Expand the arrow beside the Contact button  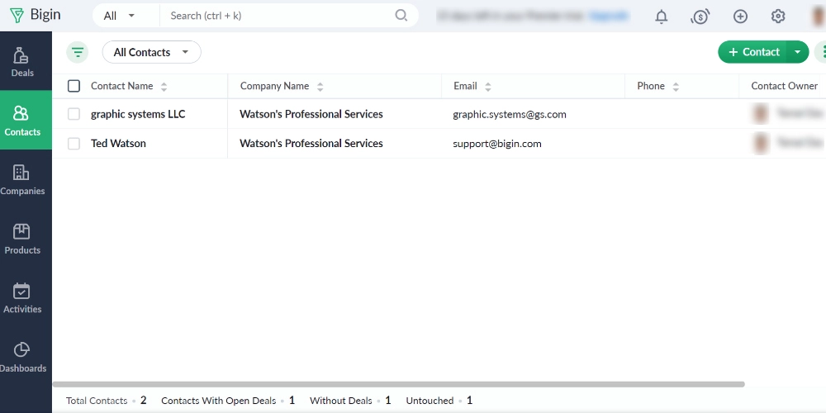tap(798, 51)
